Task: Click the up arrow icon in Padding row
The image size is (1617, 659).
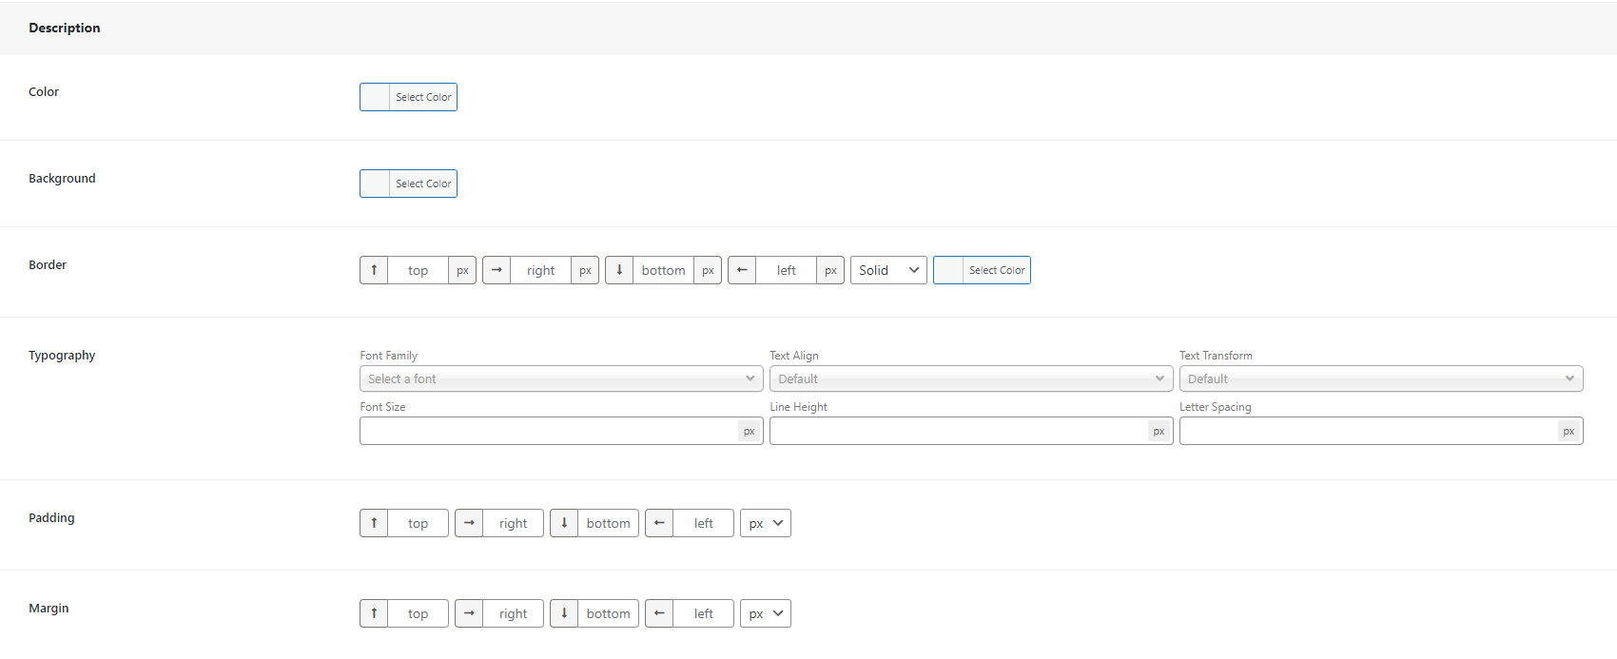Action: pyautogui.click(x=374, y=523)
